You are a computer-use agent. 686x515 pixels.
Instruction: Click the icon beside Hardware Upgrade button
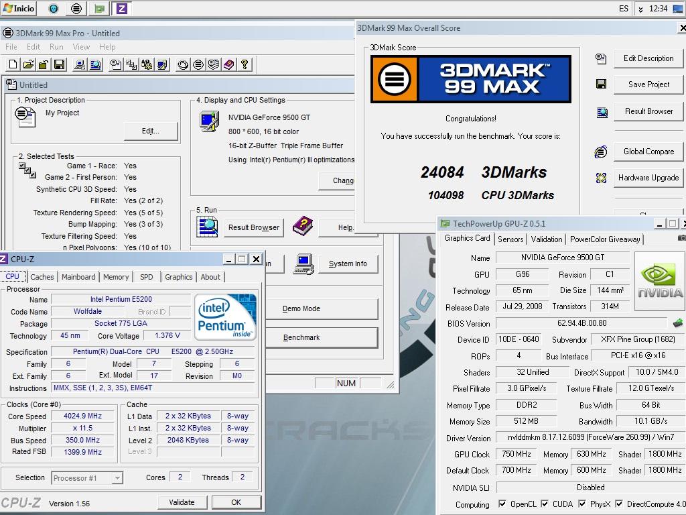coord(601,178)
